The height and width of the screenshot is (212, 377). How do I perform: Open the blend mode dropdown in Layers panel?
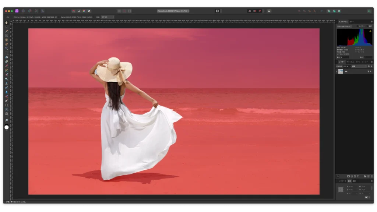coord(359,66)
